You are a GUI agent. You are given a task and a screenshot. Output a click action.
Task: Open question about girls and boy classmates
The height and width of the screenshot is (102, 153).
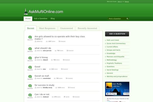click(x=60, y=38)
